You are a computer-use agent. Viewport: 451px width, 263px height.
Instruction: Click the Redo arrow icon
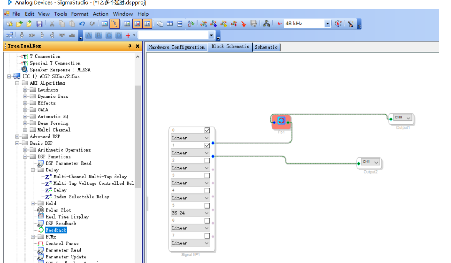(92, 24)
